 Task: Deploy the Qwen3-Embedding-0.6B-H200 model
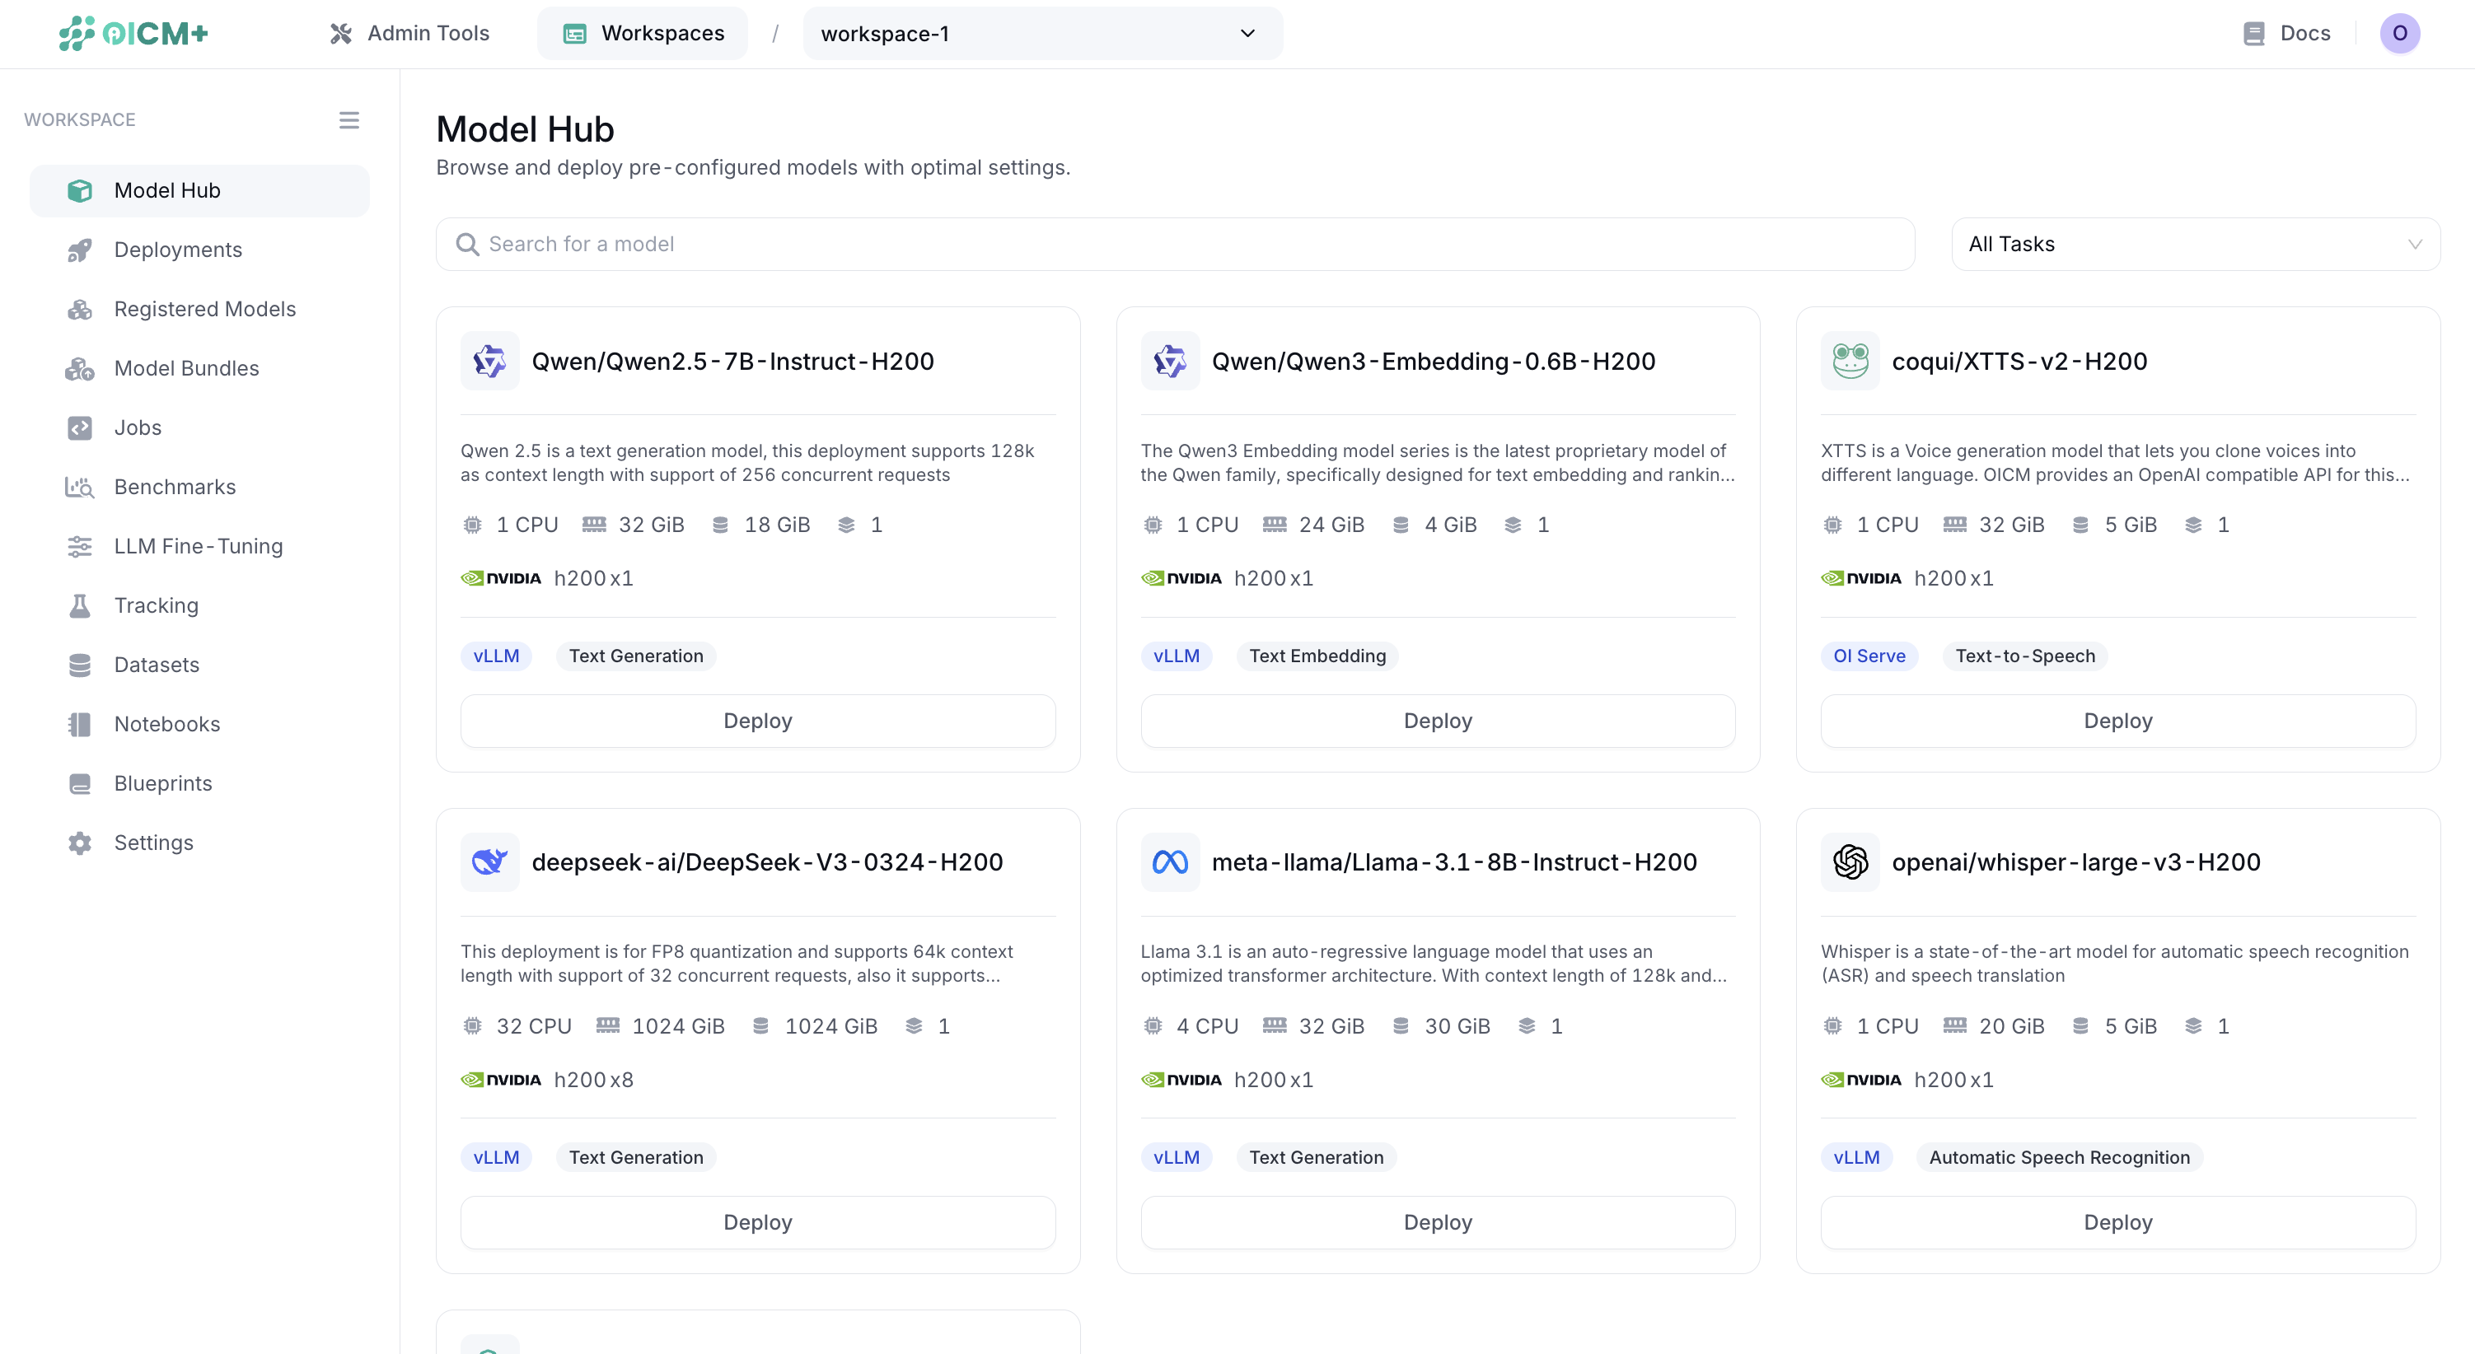[1438, 721]
